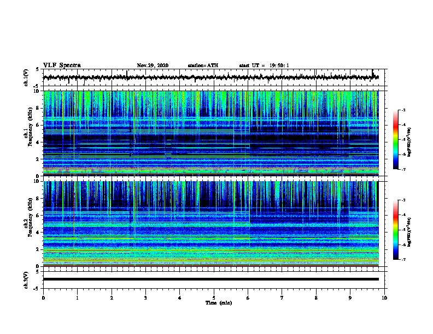This screenshot has width=433, height=334.
Task: Click the ch.1 waveform trace panel
Action: (214, 77)
